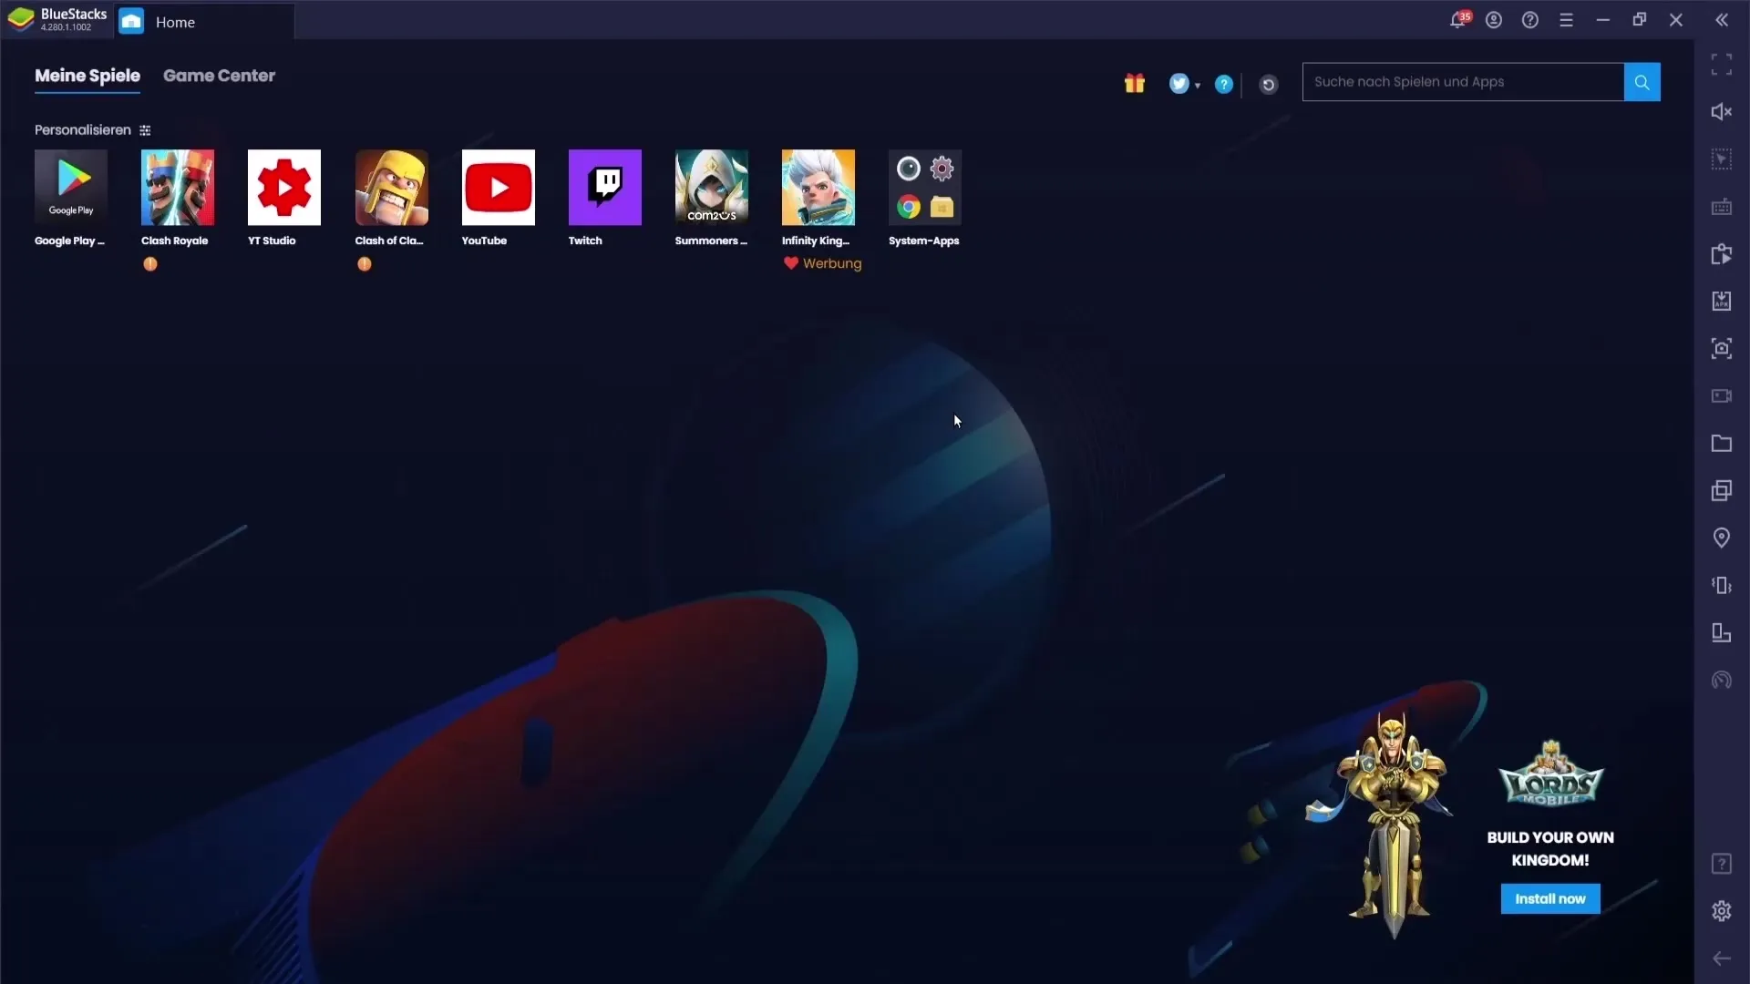
Task: Click the orange badge under Clash Royale
Action: pos(150,264)
